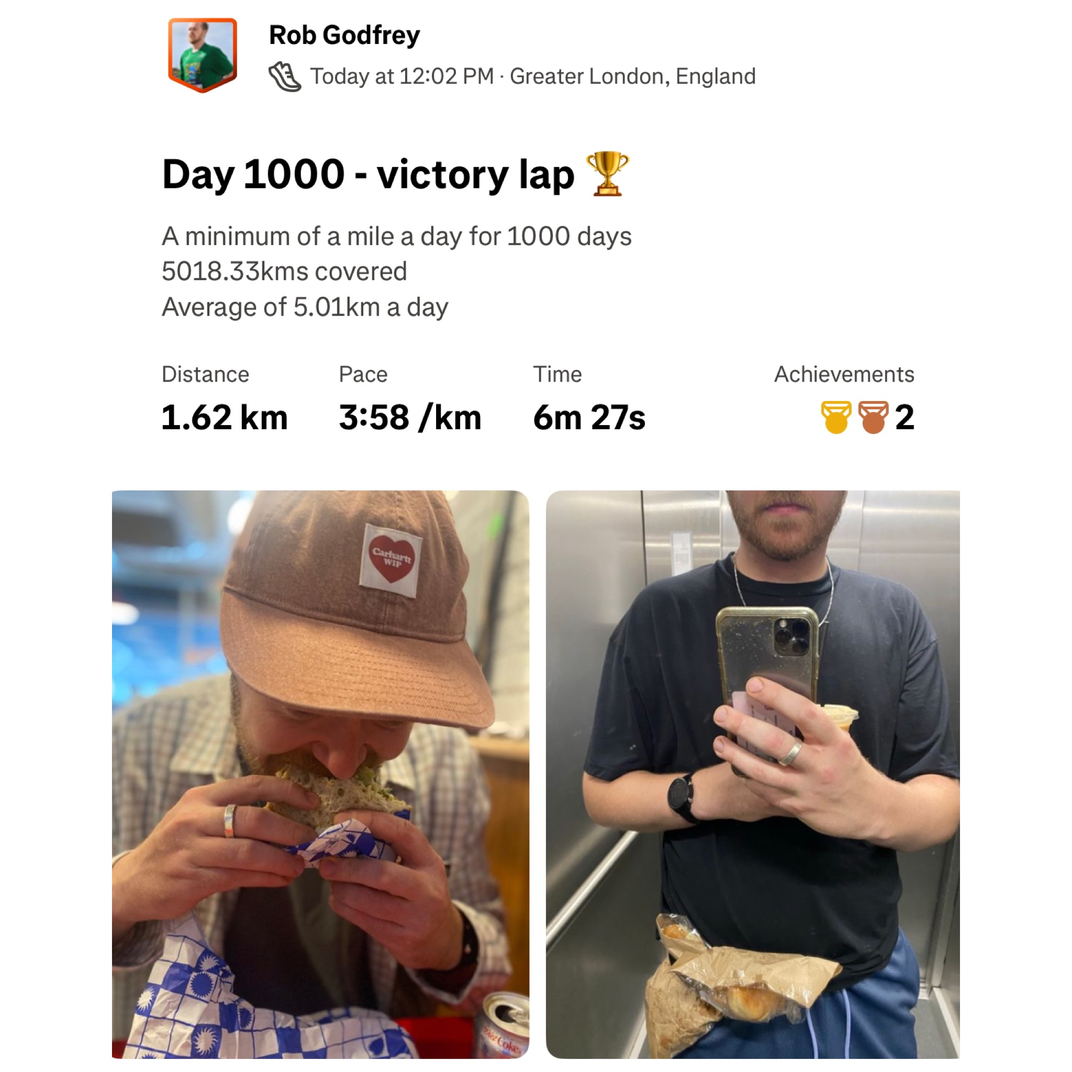The height and width of the screenshot is (1072, 1072).
Task: Click the Pace stat label
Action: point(363,375)
